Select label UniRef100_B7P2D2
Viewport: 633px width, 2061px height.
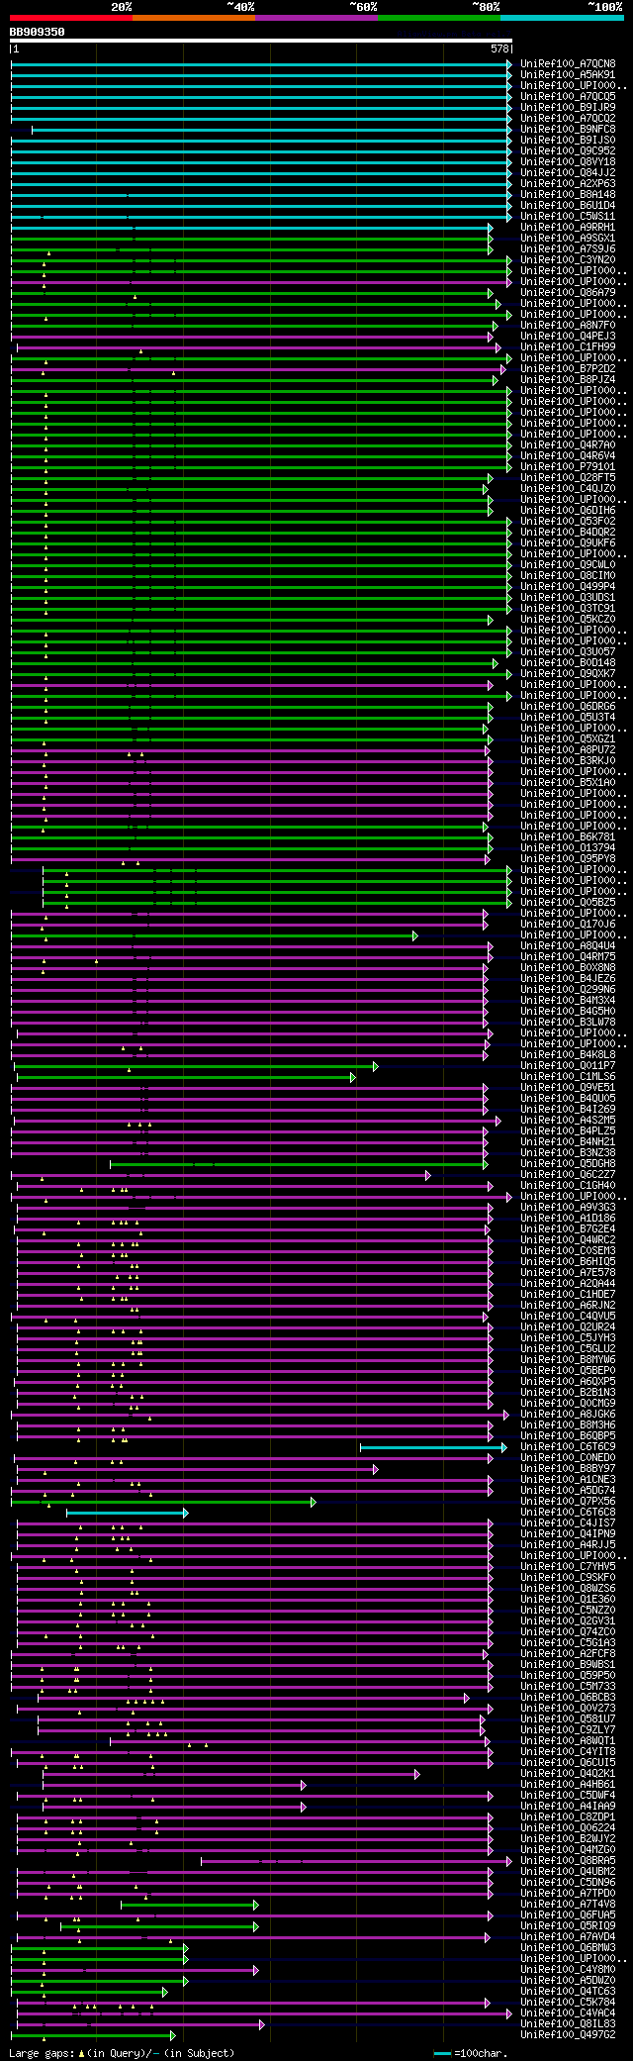coord(568,369)
